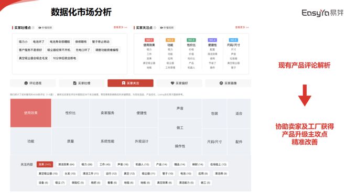Click the help icon beside 买家关注点

155,28
